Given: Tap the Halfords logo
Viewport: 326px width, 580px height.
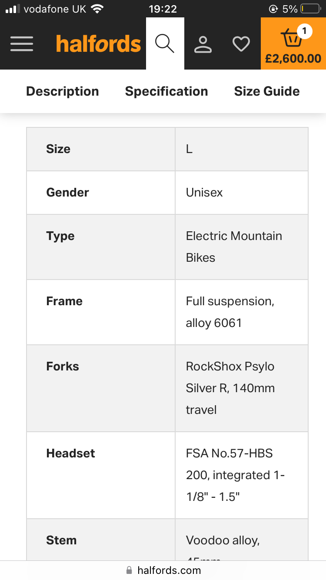Looking at the screenshot, I should point(99,44).
